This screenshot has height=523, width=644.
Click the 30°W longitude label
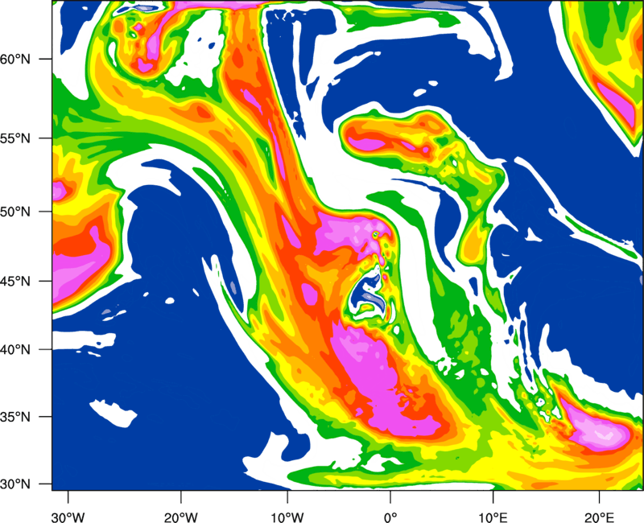68,517
